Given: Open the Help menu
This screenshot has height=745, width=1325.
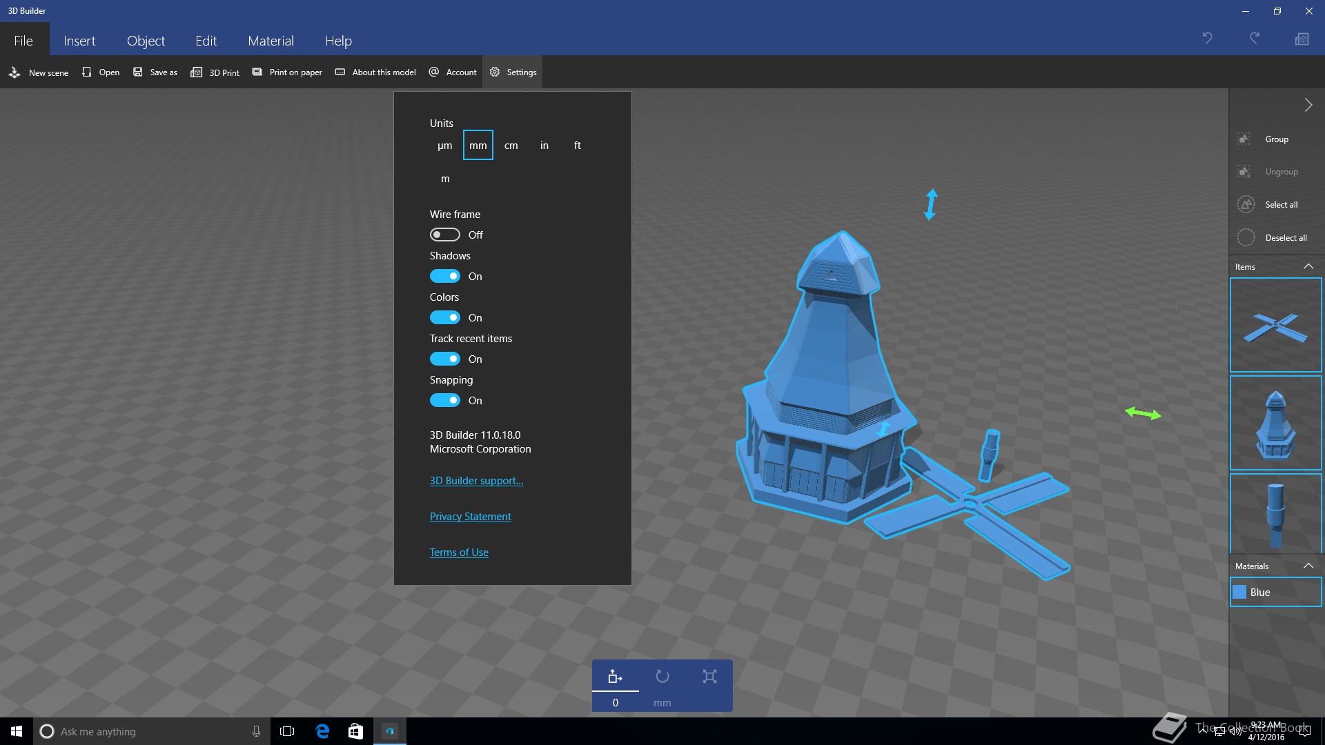Looking at the screenshot, I should [x=338, y=41].
